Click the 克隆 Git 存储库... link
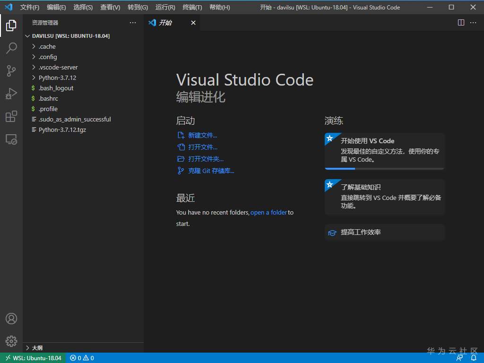The image size is (484, 363). pyautogui.click(x=211, y=171)
